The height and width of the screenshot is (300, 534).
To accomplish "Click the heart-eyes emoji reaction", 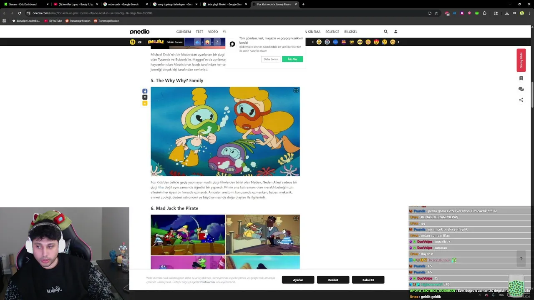I will coord(376,42).
